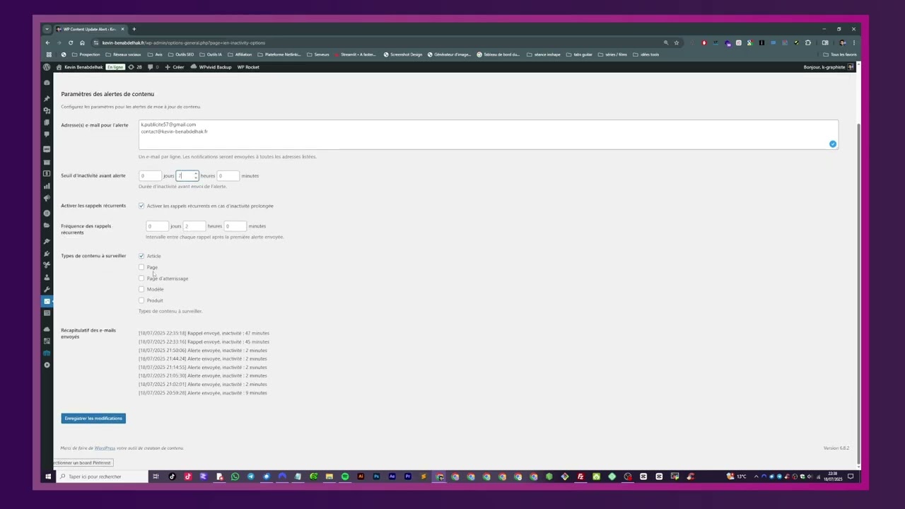Viewport: 905px width, 509px height.
Task: Follow the WordPress link in footer
Action: click(x=105, y=448)
